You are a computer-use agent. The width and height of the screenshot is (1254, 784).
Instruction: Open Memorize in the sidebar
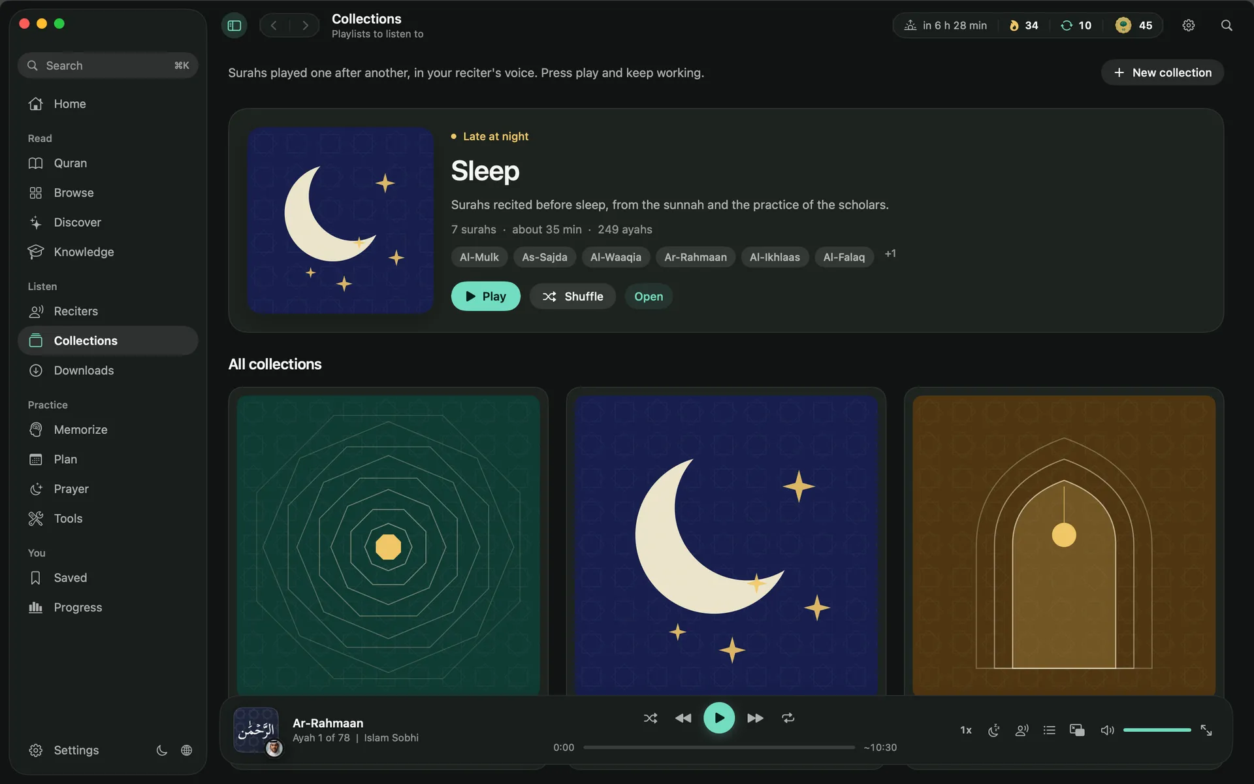108,430
